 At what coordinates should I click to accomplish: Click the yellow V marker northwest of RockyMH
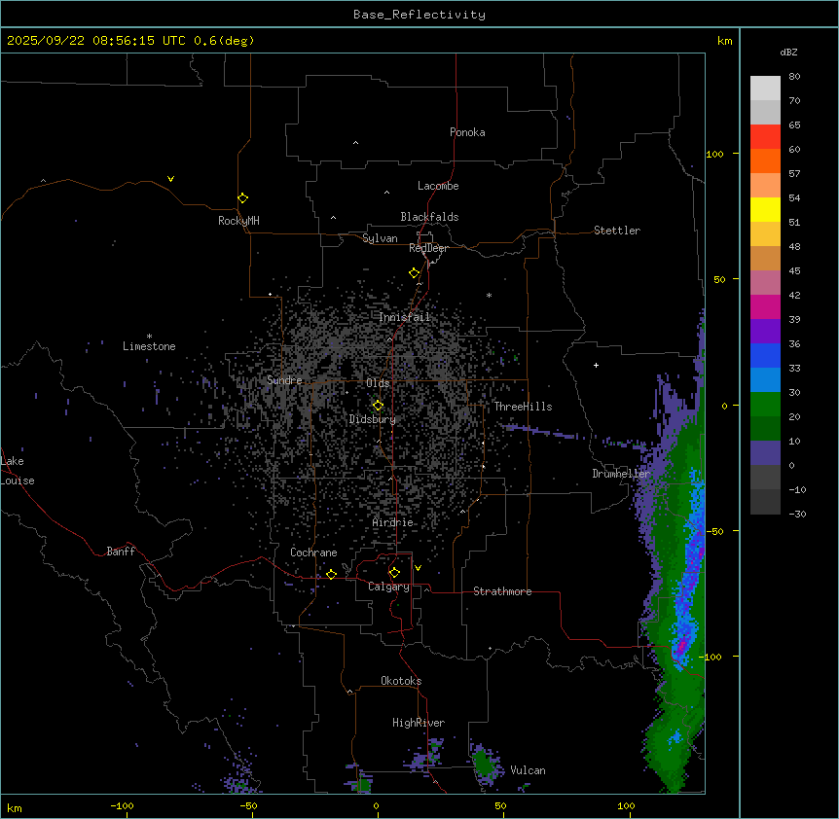click(x=171, y=179)
